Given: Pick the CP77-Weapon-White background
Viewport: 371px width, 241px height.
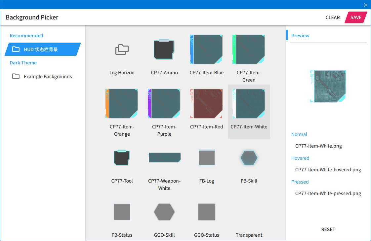Looking at the screenshot, I should [164, 157].
